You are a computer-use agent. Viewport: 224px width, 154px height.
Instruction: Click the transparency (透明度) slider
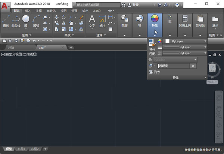(x=173, y=66)
